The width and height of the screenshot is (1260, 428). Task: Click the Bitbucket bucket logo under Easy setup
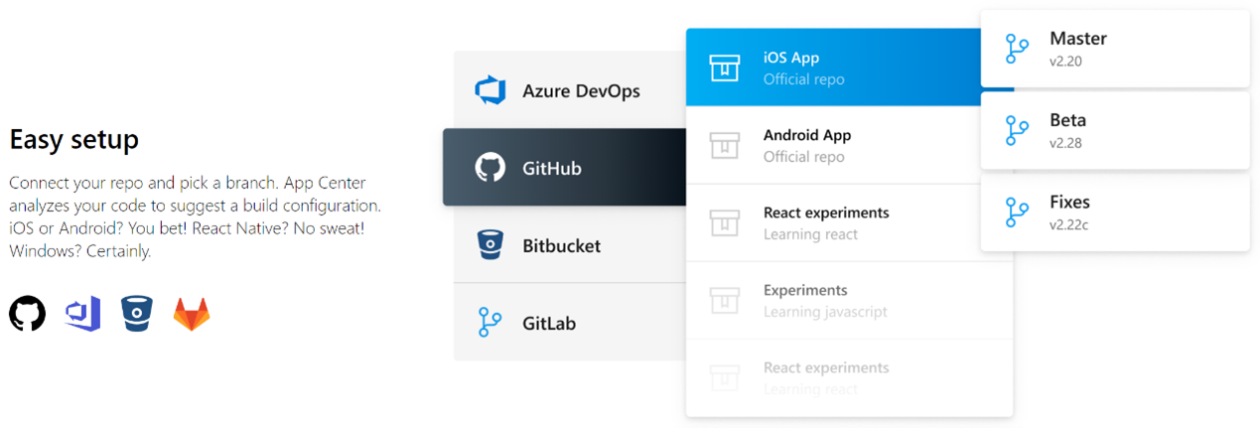(x=137, y=314)
